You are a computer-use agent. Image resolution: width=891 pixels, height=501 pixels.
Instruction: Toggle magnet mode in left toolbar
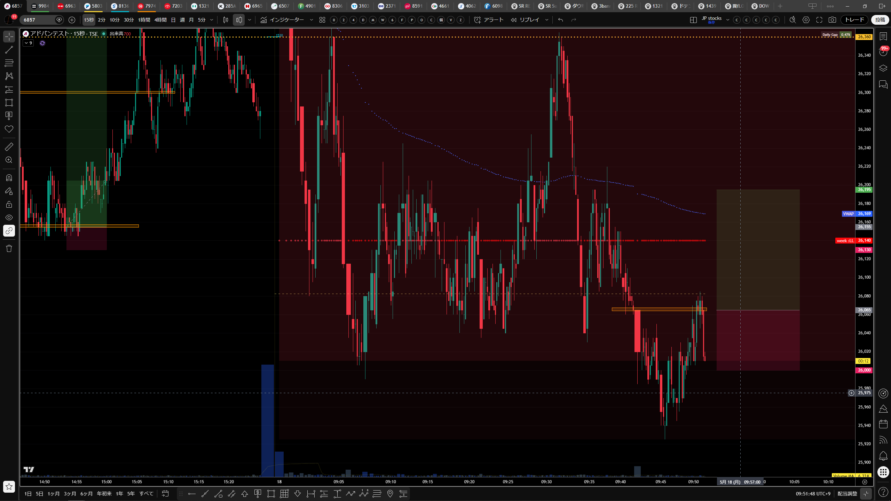9,178
